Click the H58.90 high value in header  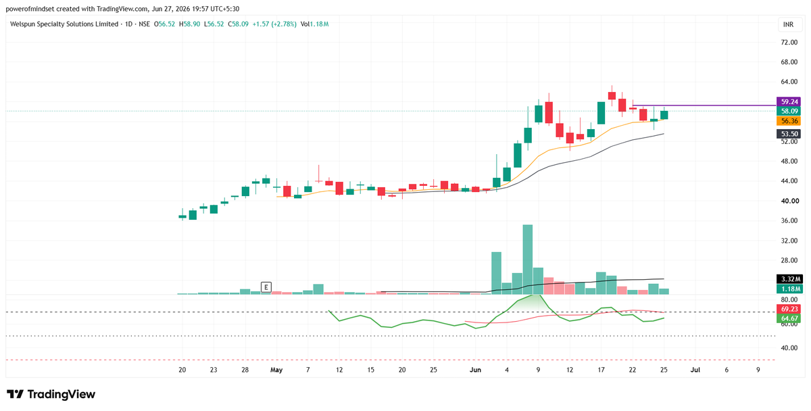coord(191,24)
